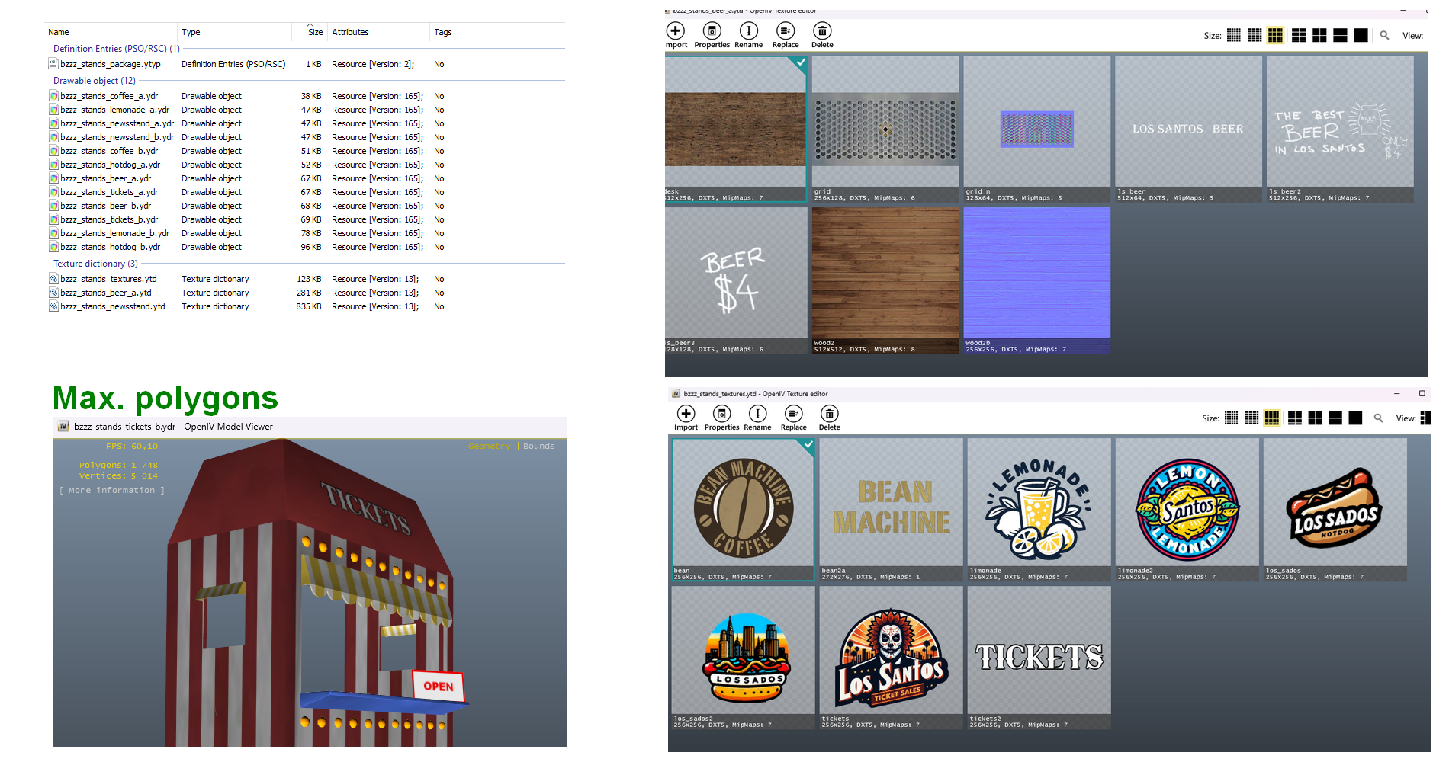Click search magnifier in beer_a texture editor

point(1384,35)
